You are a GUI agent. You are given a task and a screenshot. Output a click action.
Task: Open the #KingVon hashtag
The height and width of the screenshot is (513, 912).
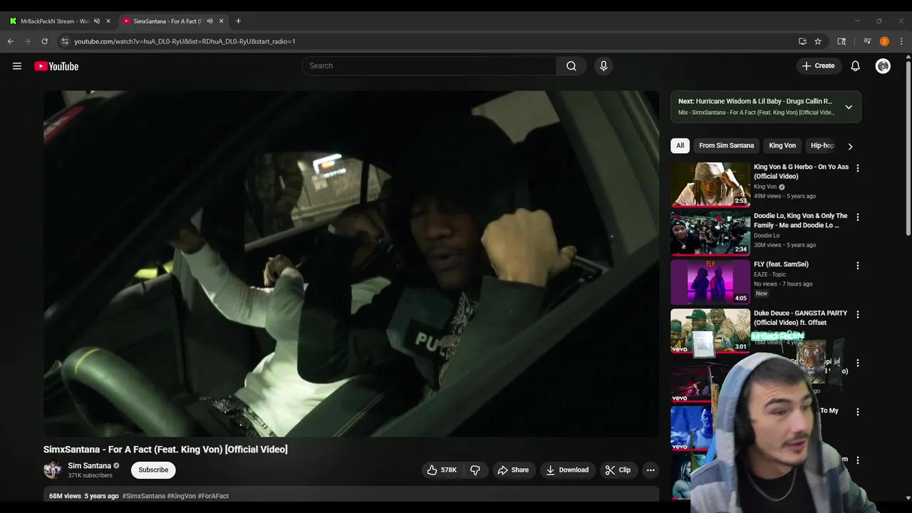pyautogui.click(x=182, y=496)
